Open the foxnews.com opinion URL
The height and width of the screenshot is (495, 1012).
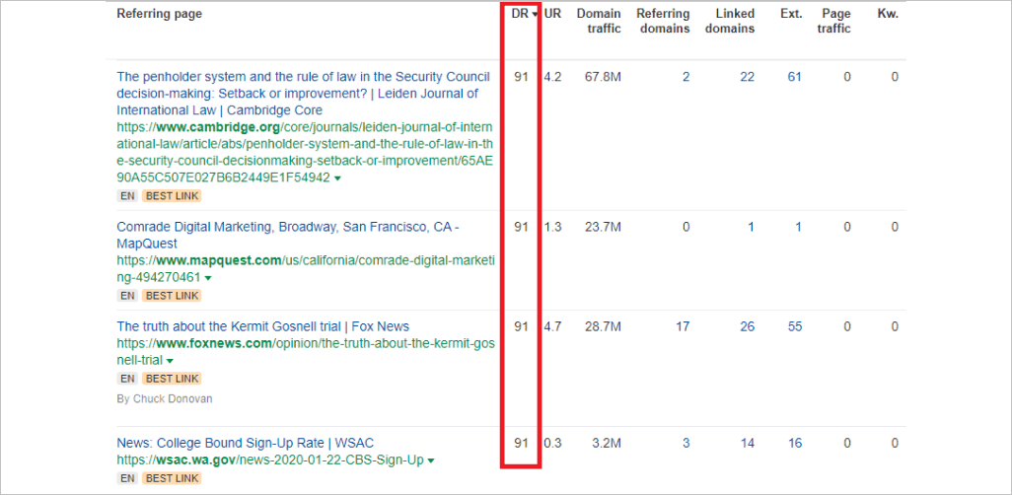point(306,352)
